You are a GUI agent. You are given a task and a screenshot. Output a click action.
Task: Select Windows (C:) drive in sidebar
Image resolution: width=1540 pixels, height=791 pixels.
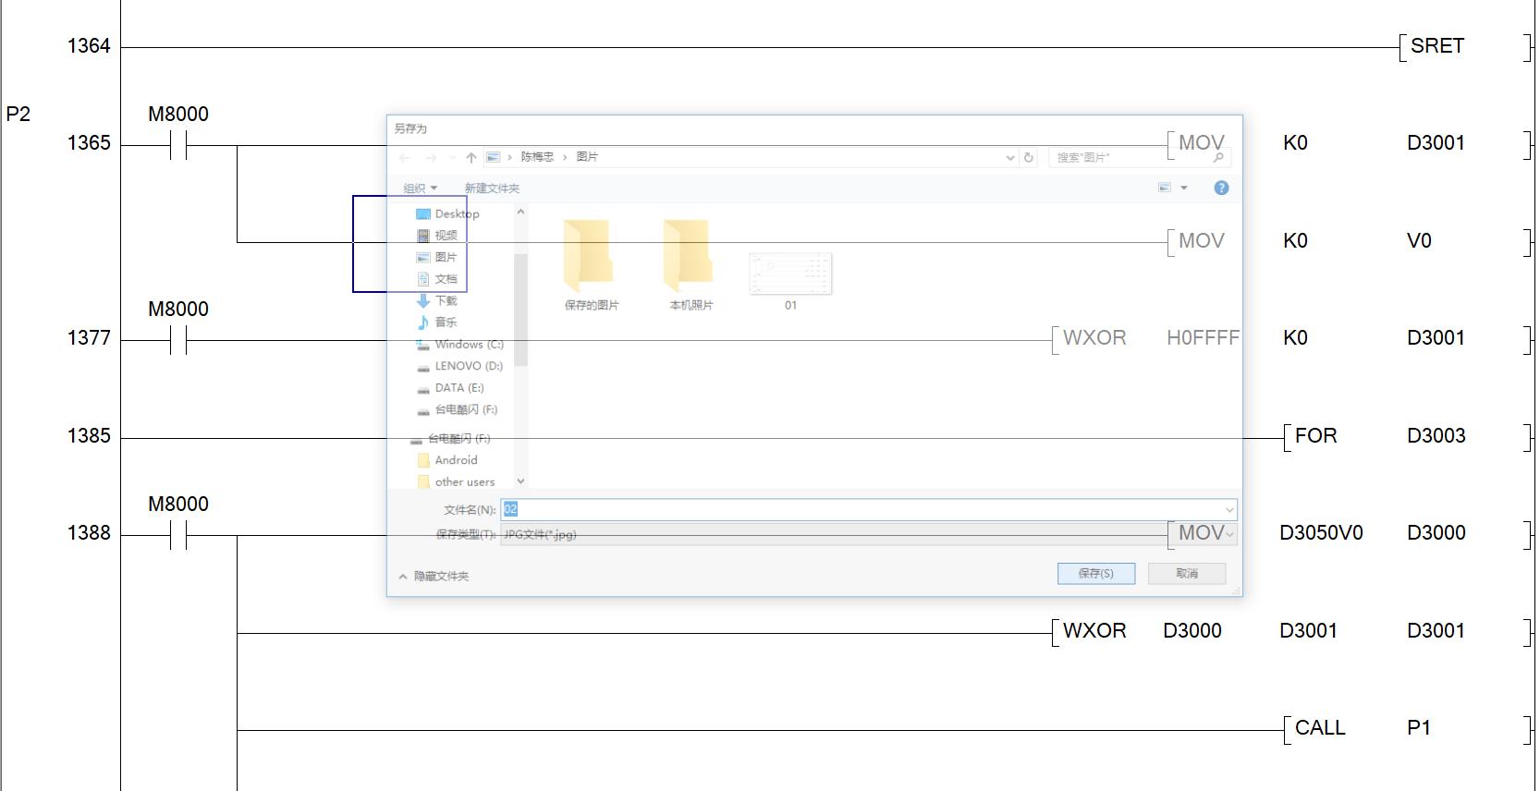click(x=469, y=345)
